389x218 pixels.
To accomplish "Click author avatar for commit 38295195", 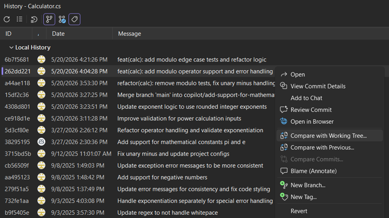I will tap(41, 142).
